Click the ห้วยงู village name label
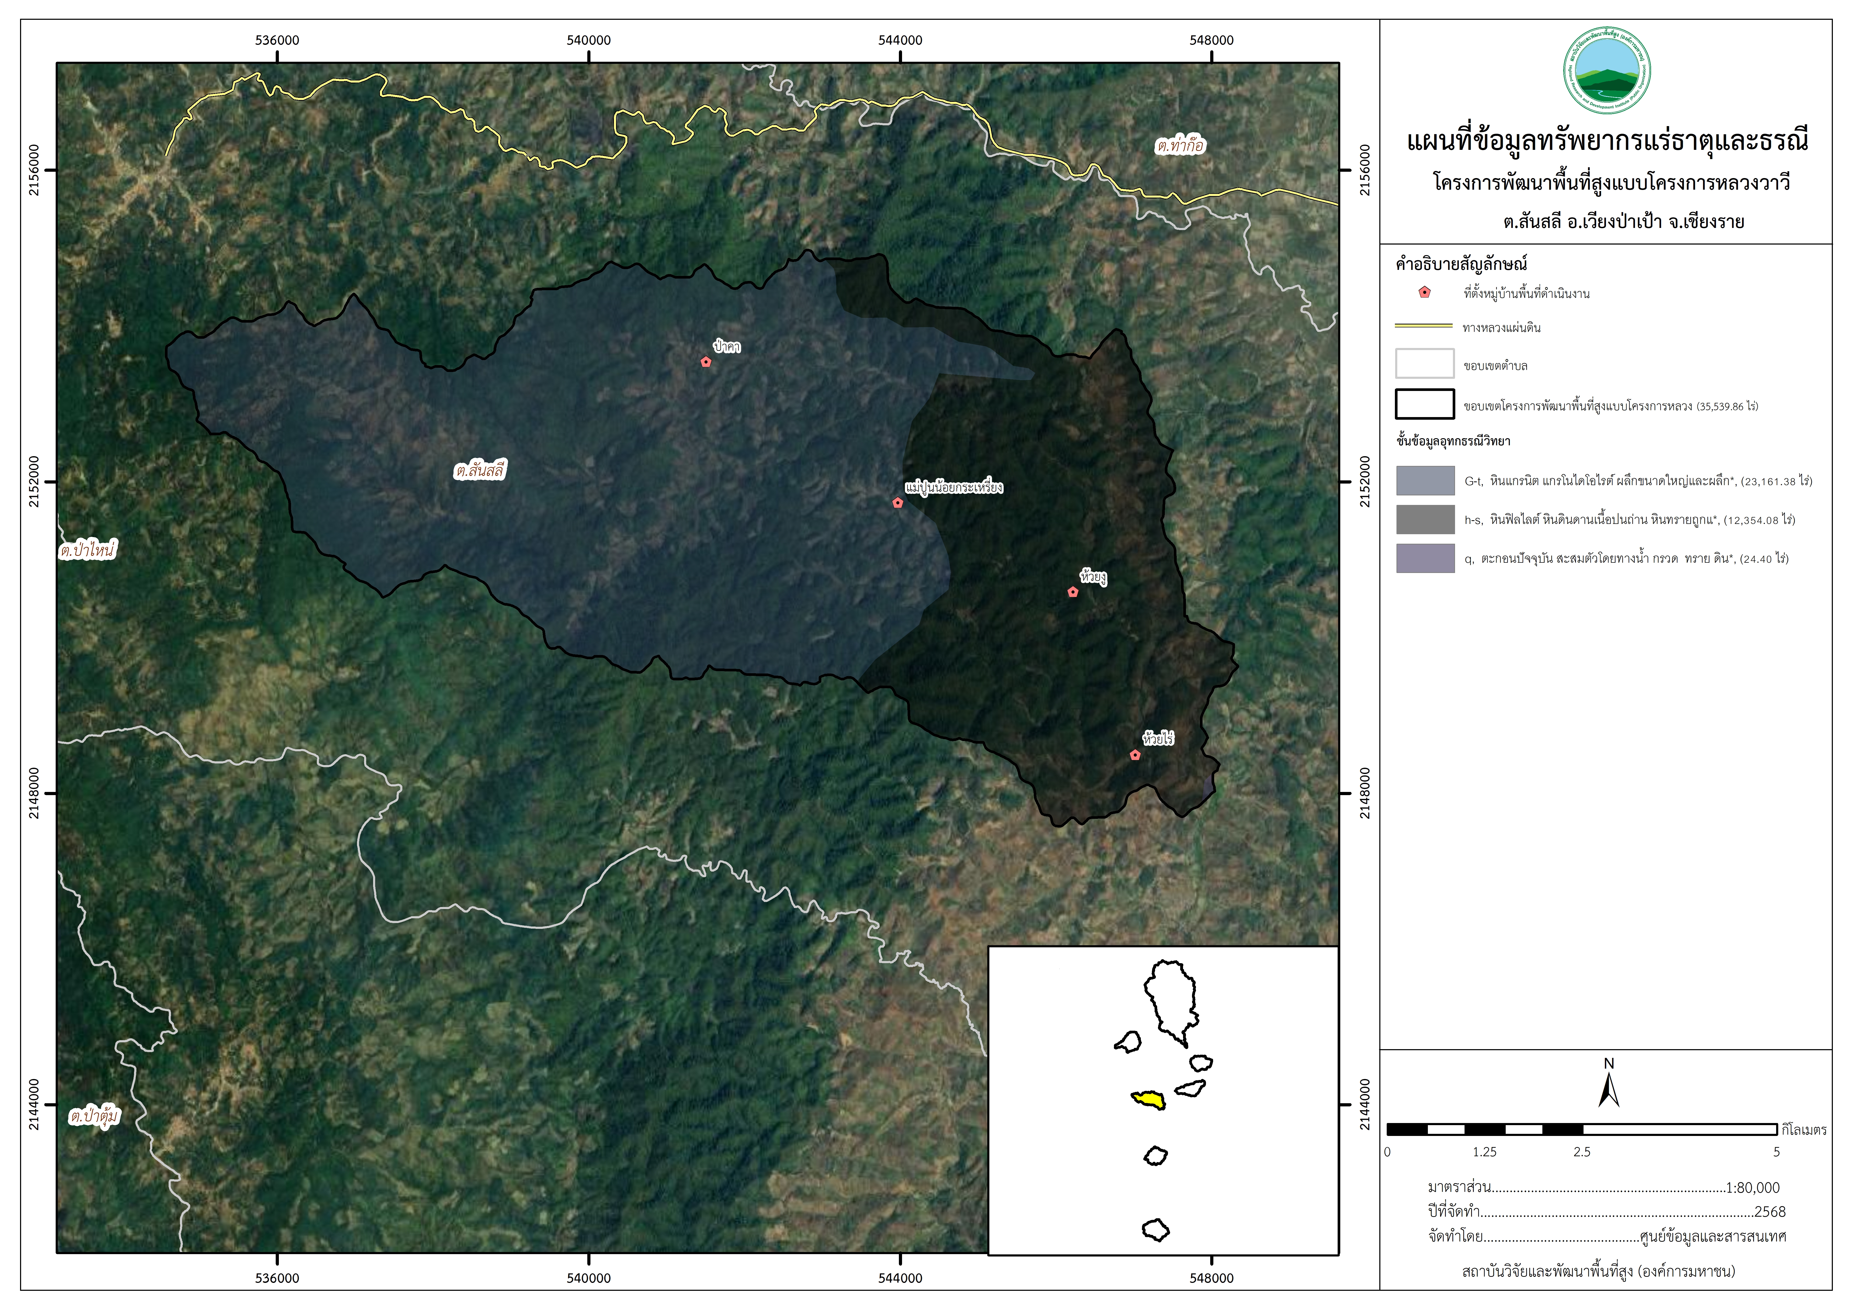Image resolution: width=1850 pixels, height=1309 pixels. [x=1093, y=577]
